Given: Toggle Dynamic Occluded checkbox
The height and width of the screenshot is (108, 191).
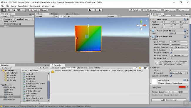Looking at the screenshot, I should [171, 76].
